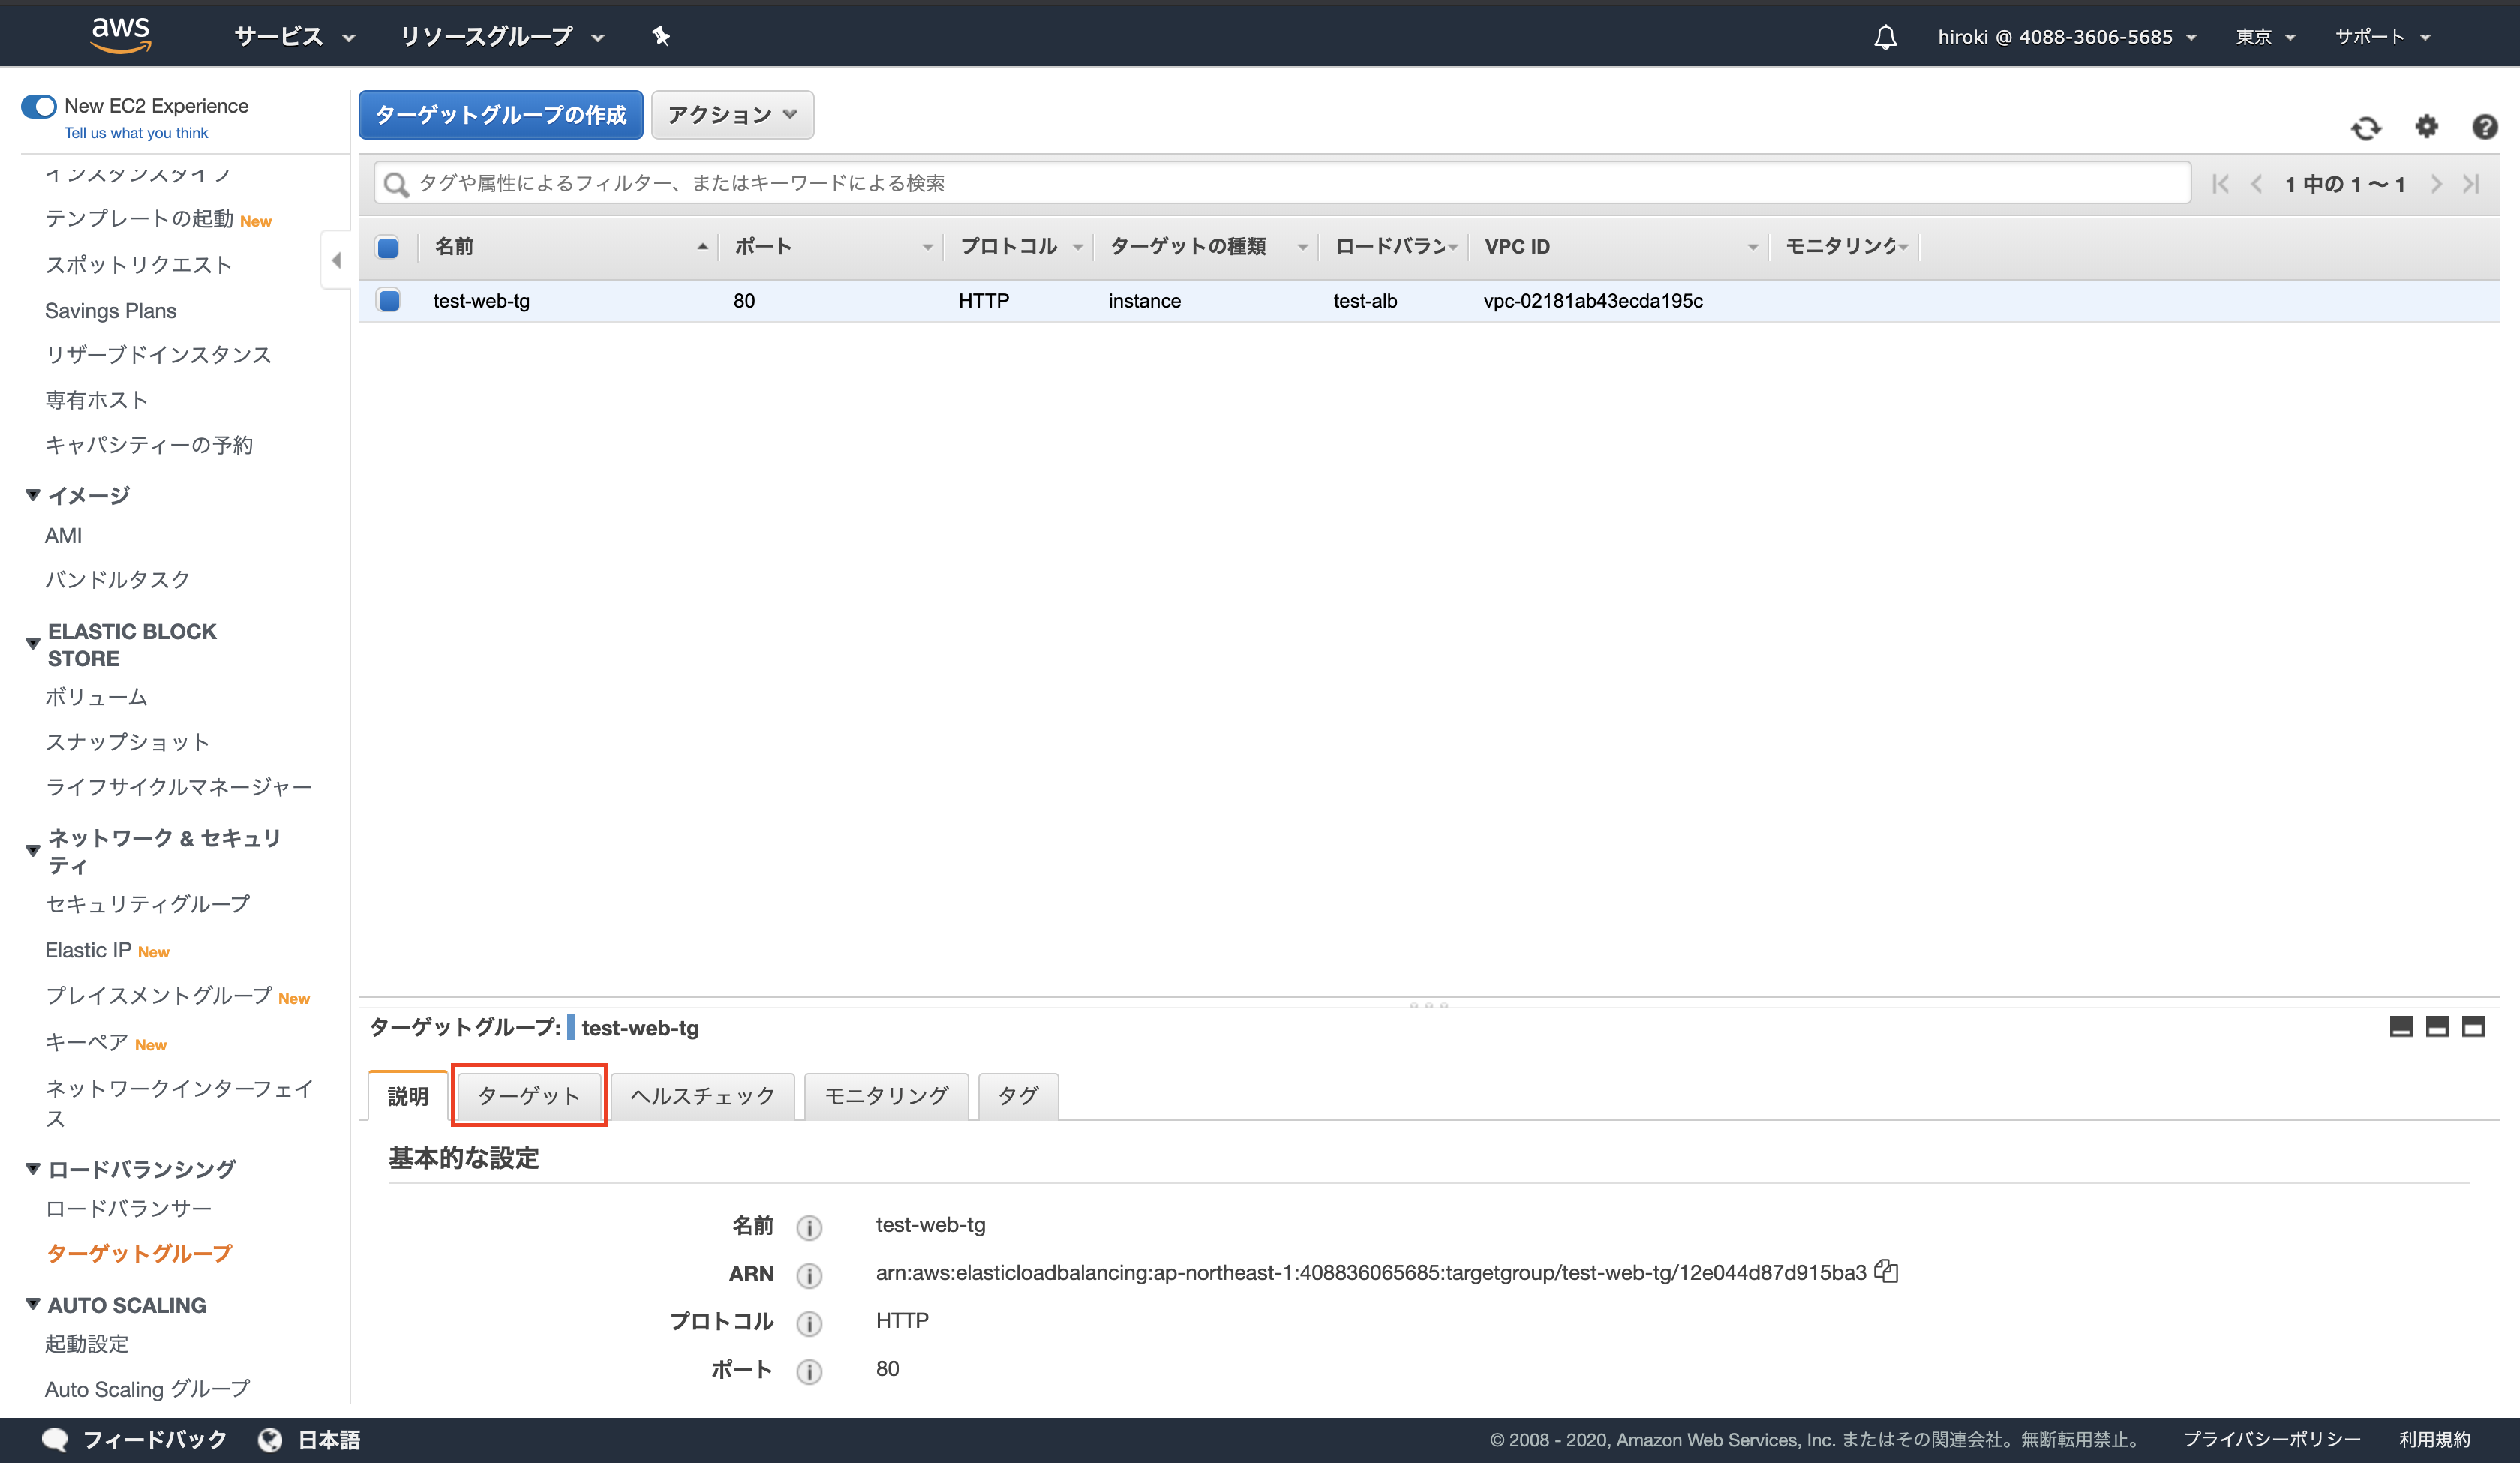
Task: Open the アクション dropdown
Action: pyautogui.click(x=732, y=115)
